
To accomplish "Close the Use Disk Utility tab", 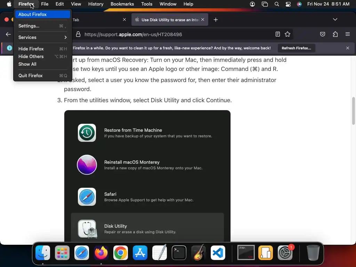I will [203, 19].
